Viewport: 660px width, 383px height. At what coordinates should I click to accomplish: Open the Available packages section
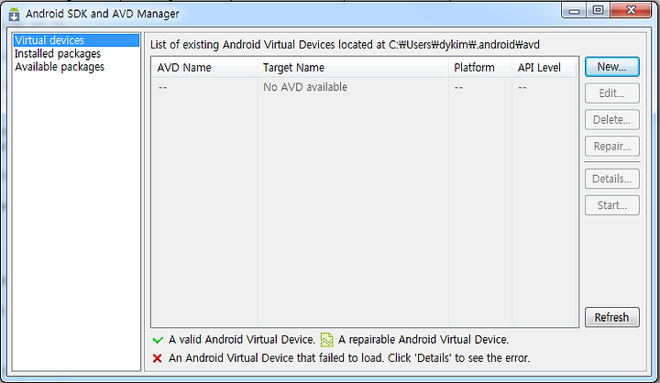click(60, 67)
